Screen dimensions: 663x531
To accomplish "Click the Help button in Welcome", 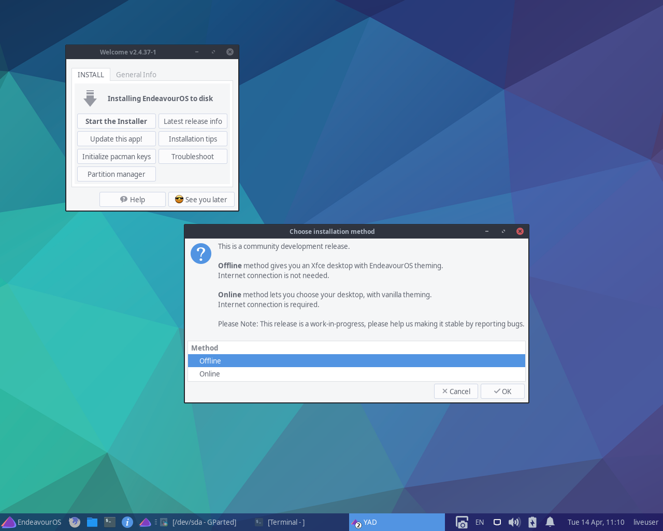I will click(x=133, y=200).
